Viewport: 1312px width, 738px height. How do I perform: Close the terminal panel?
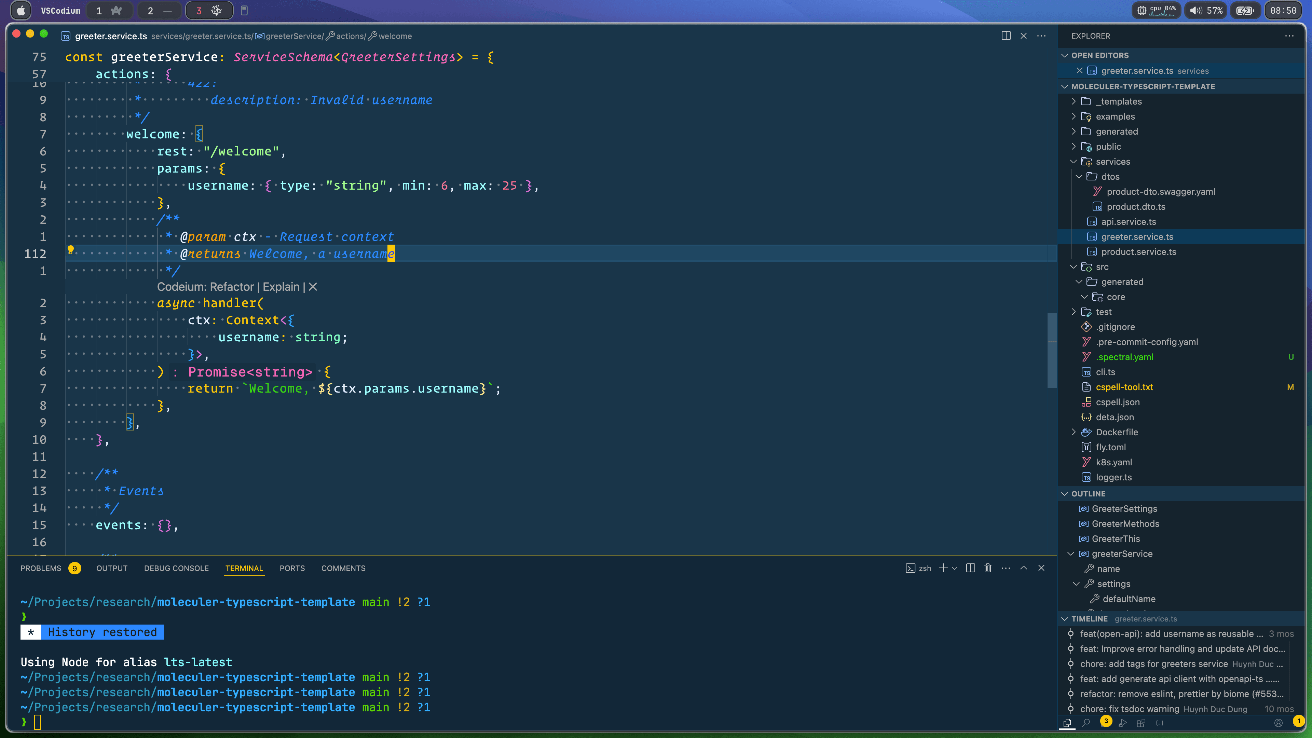pos(1041,568)
